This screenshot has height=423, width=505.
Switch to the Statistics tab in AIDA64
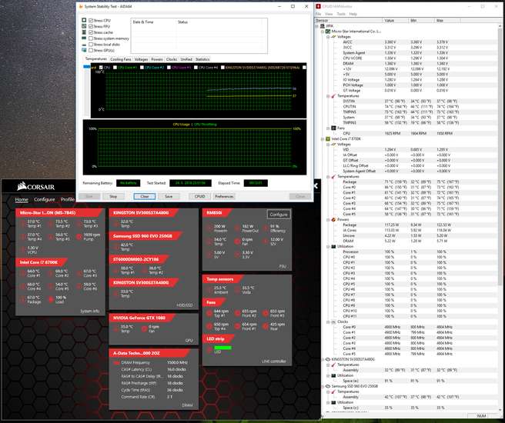pos(202,59)
